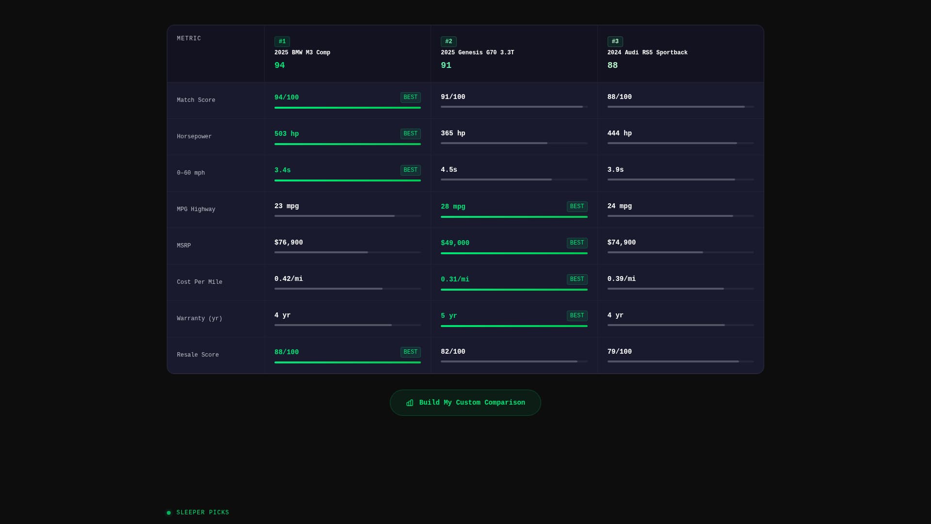Click the 3.4s acceleration value
Image resolution: width=931 pixels, height=524 pixels.
283,170
